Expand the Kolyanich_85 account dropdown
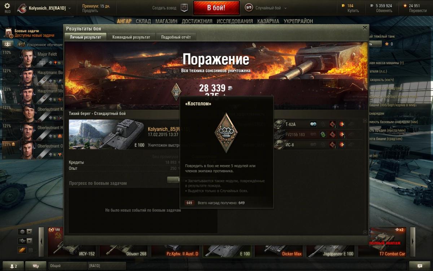Image resolution: width=433 pixels, height=271 pixels. pos(70,8)
